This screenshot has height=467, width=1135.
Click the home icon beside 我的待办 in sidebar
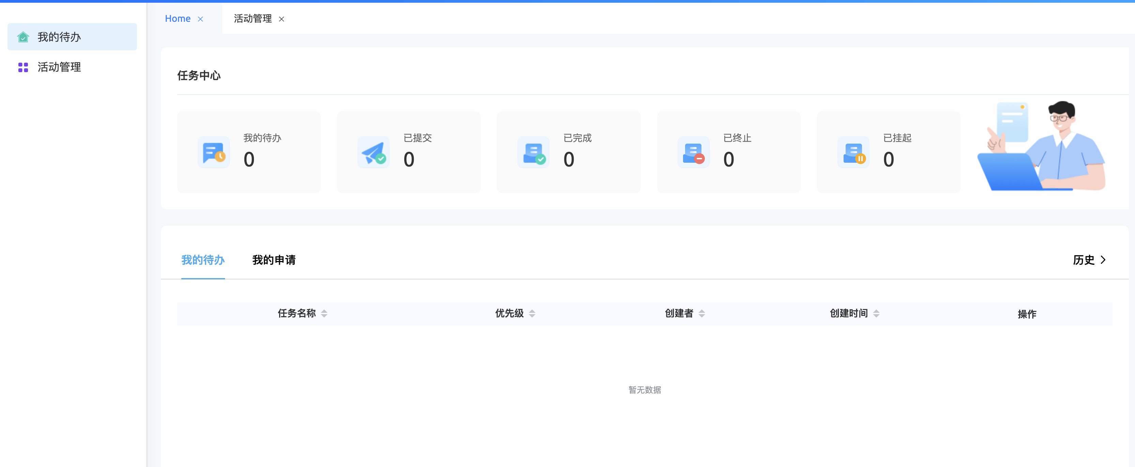click(x=23, y=37)
